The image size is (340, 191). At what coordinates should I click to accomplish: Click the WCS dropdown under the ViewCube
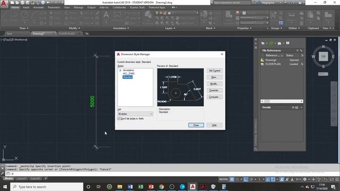pyautogui.click(x=323, y=74)
